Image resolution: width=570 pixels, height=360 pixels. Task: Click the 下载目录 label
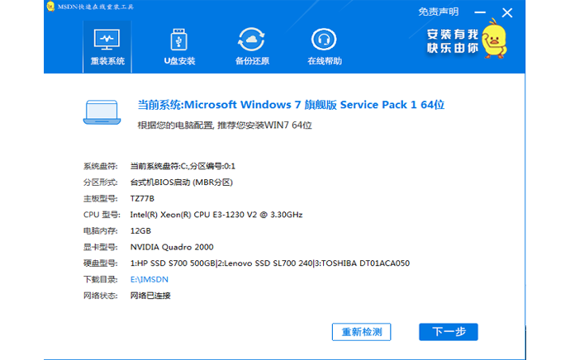click(x=100, y=280)
